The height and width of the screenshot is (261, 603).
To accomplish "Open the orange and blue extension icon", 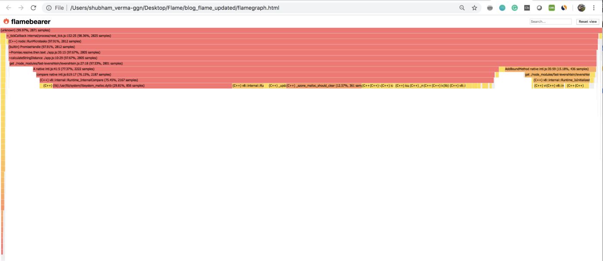I will 564,8.
